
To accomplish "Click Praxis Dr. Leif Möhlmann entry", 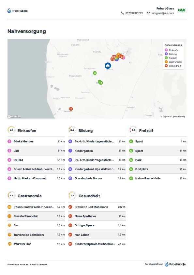I will 97,207.
